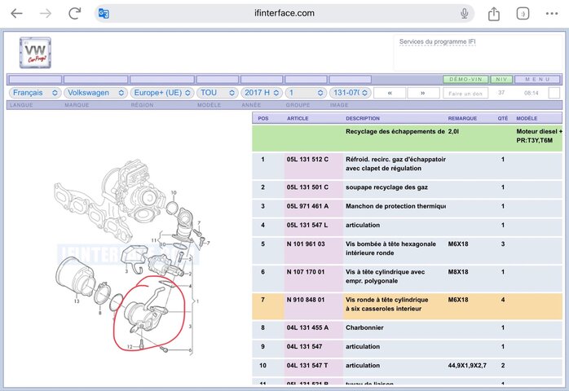
Task: Click article N 101 961 03
Action: (306, 244)
